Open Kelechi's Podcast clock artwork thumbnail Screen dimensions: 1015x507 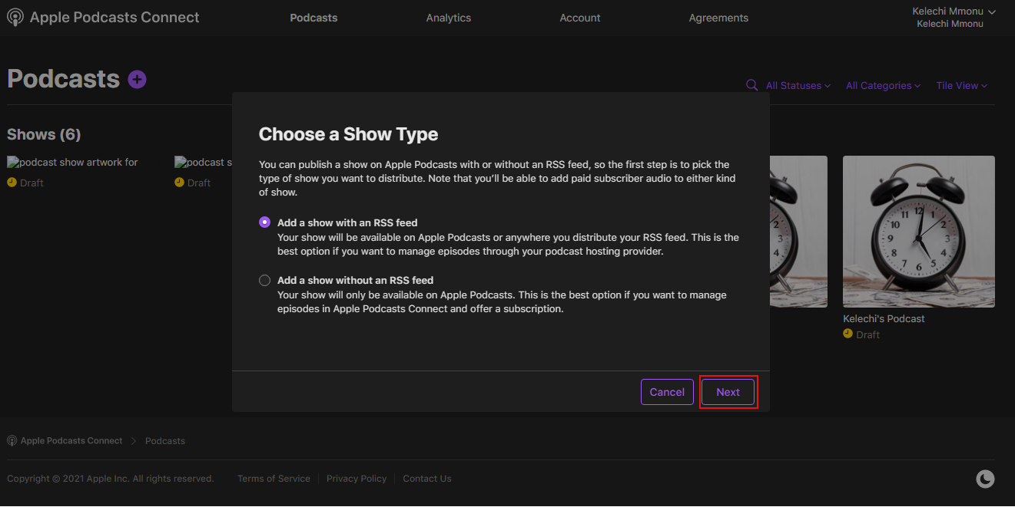[919, 232]
